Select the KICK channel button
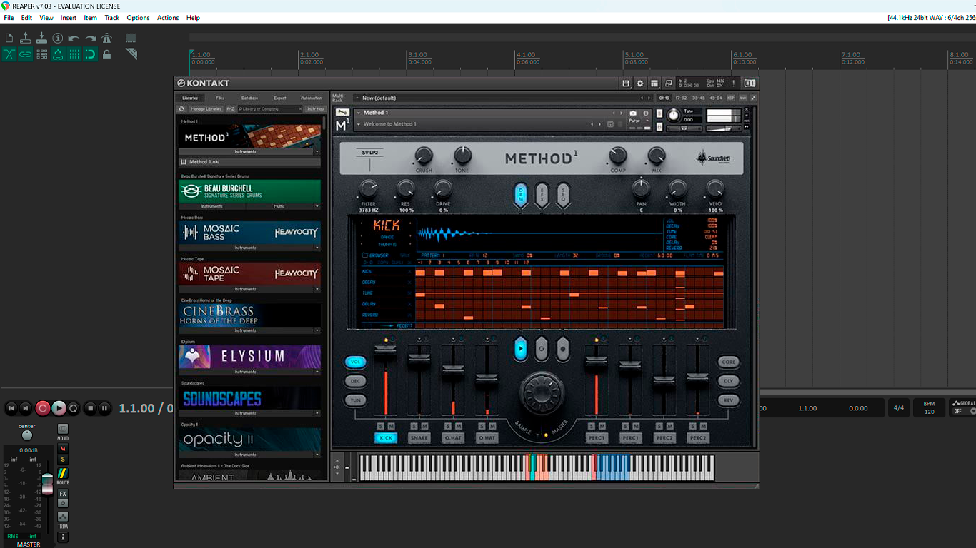 coord(385,438)
